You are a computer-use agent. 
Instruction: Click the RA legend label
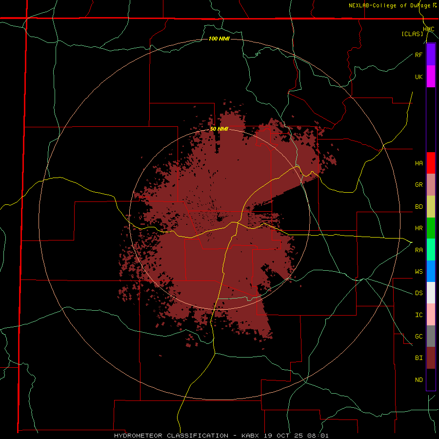[x=419, y=250]
